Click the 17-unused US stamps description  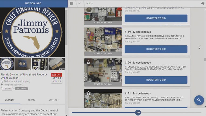155,68
